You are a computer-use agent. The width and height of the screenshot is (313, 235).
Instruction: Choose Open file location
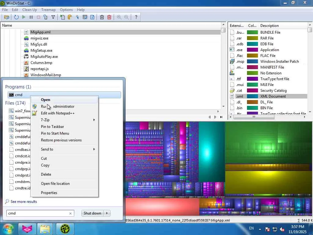click(x=64, y=184)
